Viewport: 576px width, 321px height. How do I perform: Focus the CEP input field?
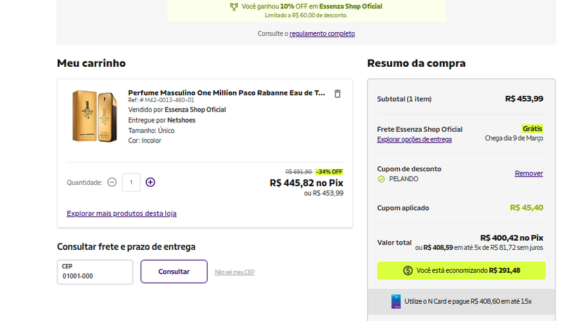pyautogui.click(x=94, y=272)
